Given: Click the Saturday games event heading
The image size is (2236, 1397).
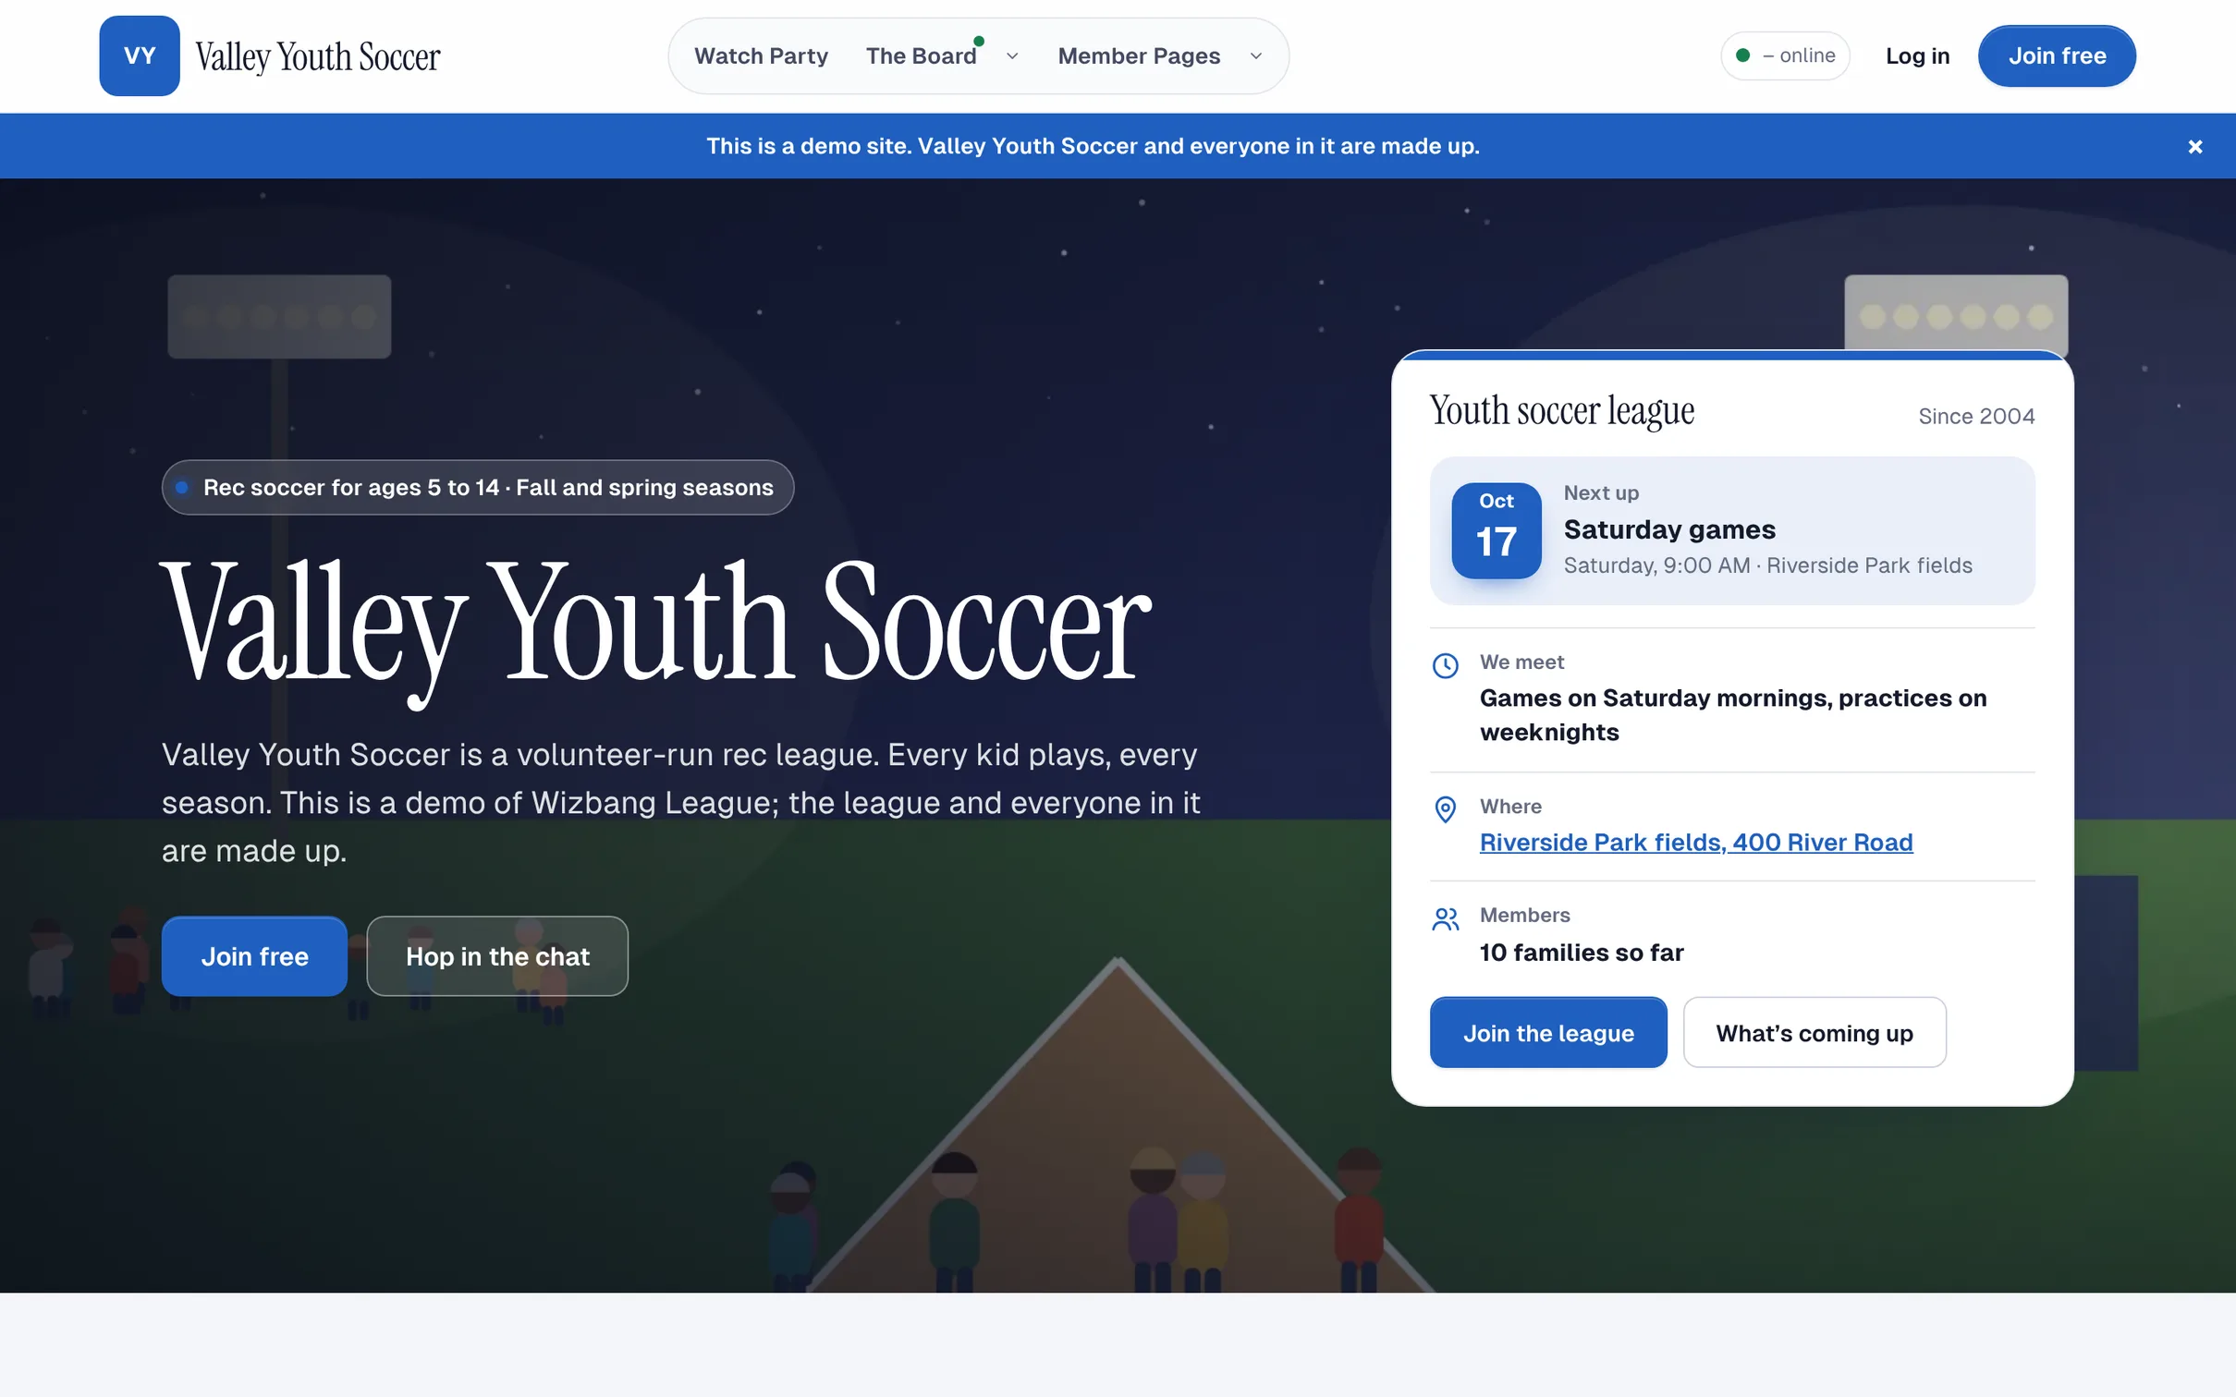Looking at the screenshot, I should 1669,530.
